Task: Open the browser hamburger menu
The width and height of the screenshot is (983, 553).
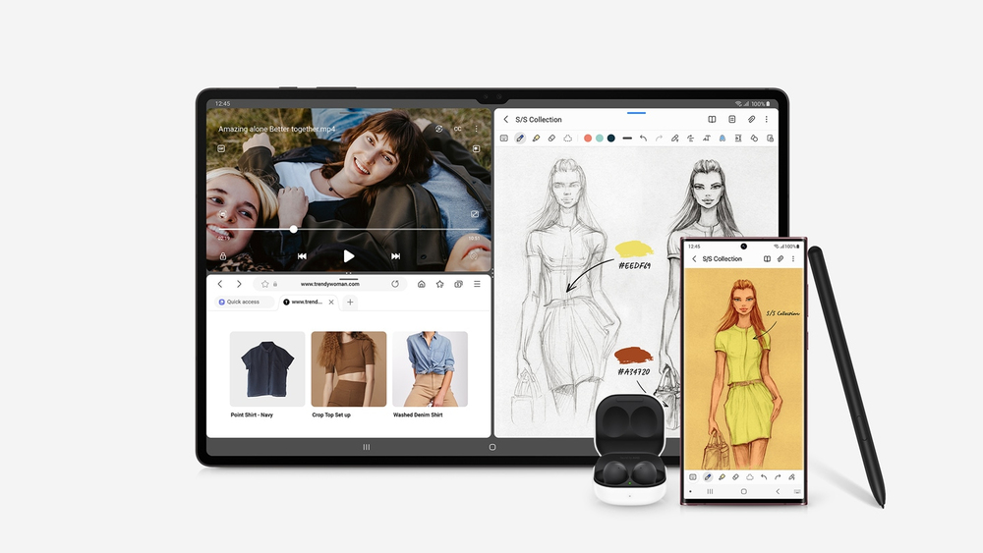Action: pos(477,284)
